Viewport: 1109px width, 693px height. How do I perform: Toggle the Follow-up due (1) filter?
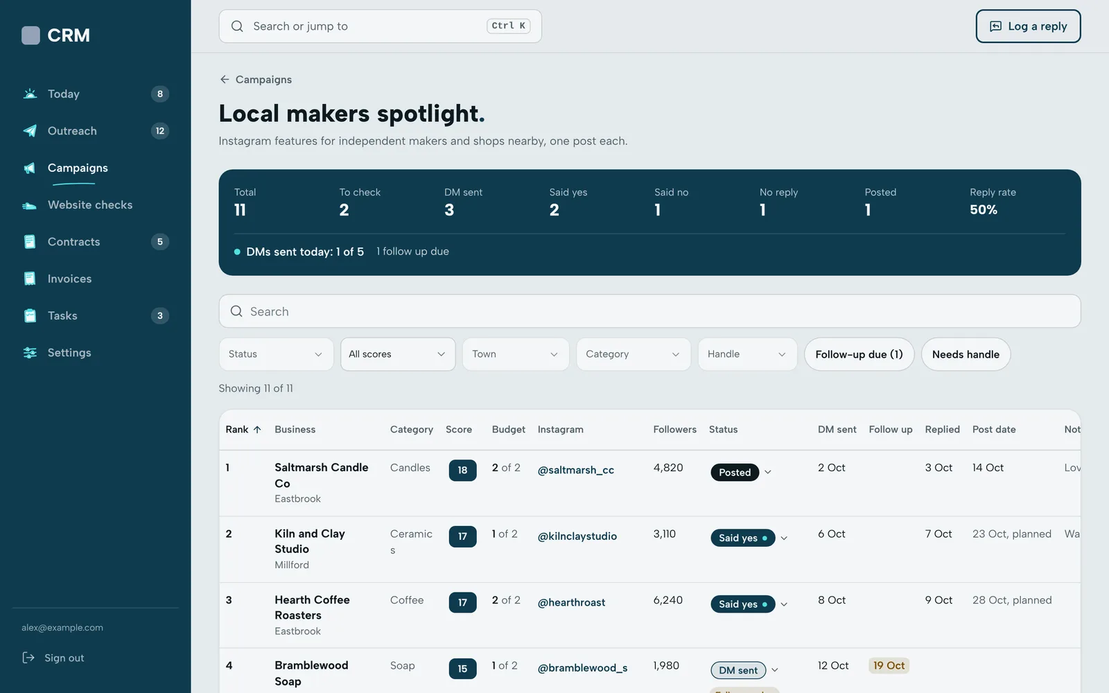coord(859,354)
